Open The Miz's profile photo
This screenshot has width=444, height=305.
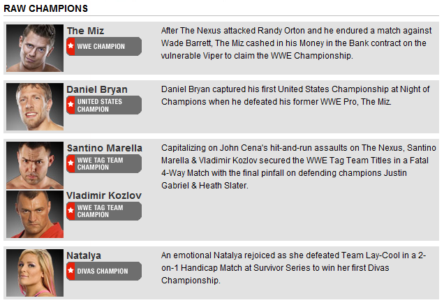tap(35, 48)
